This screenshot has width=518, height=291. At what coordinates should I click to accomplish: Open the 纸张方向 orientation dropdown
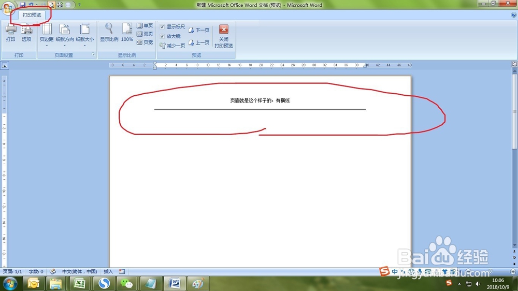click(x=65, y=35)
